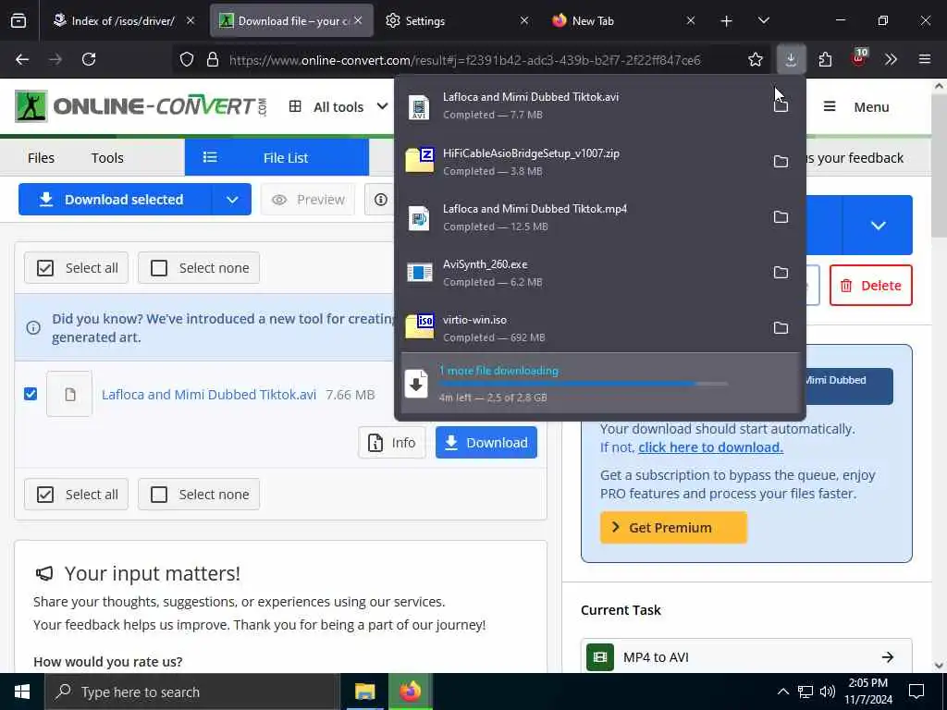Click the in-progress download progress bar

pyautogui.click(x=584, y=384)
